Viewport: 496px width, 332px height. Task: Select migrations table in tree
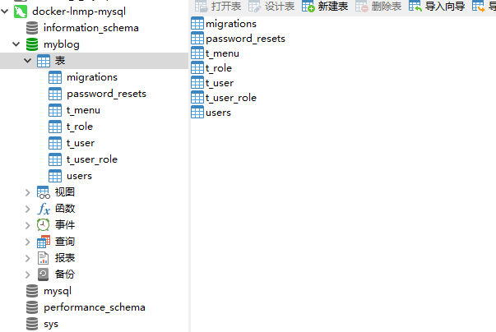(x=92, y=77)
